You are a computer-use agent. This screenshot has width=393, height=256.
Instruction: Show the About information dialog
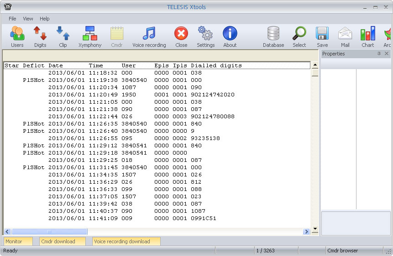(x=230, y=36)
